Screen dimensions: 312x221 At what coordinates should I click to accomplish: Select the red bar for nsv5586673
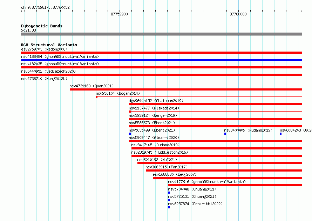click(216, 126)
